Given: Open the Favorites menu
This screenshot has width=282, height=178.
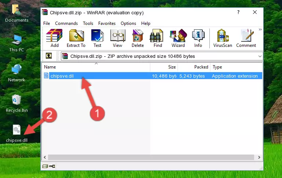Looking at the screenshot, I should [x=107, y=23].
